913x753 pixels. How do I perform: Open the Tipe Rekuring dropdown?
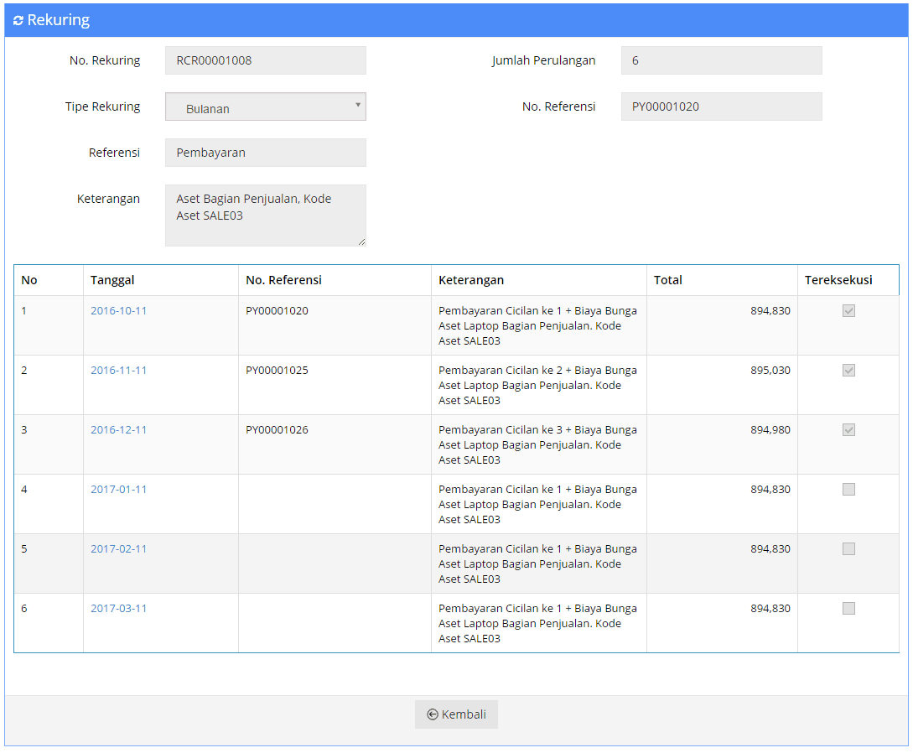click(265, 107)
